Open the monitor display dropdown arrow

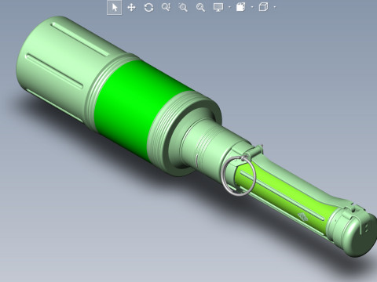[x=229, y=7]
